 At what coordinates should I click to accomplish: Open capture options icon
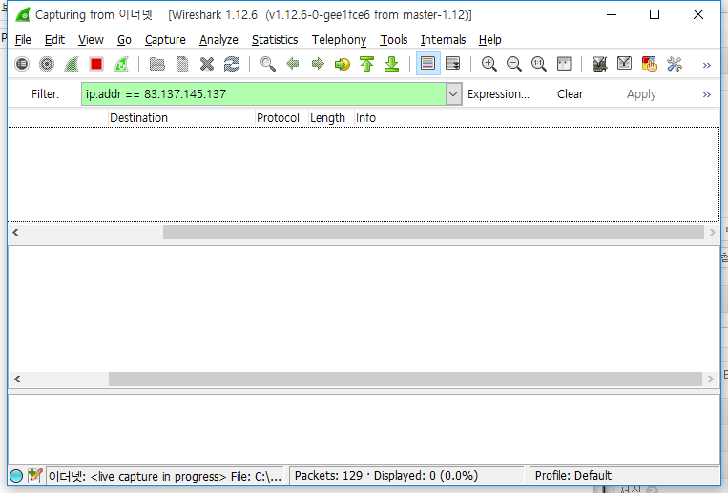[x=47, y=64]
